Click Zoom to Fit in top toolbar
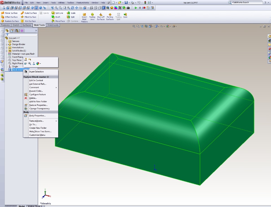This screenshot has width=271, height=207. click(x=56, y=8)
